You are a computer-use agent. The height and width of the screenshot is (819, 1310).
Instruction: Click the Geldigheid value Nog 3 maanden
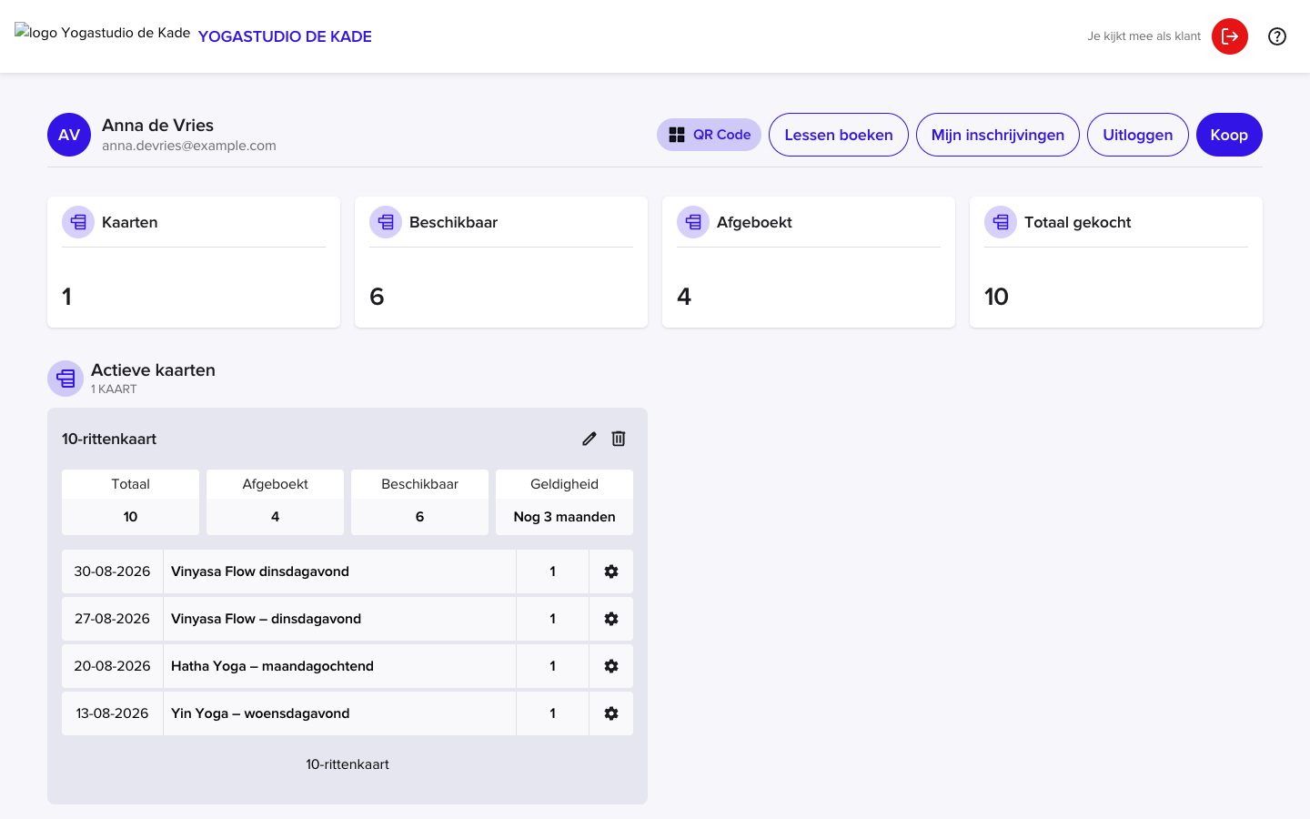click(564, 517)
